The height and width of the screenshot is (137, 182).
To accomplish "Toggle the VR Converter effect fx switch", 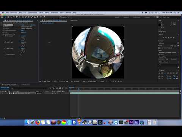I will click(x=4, y=25).
